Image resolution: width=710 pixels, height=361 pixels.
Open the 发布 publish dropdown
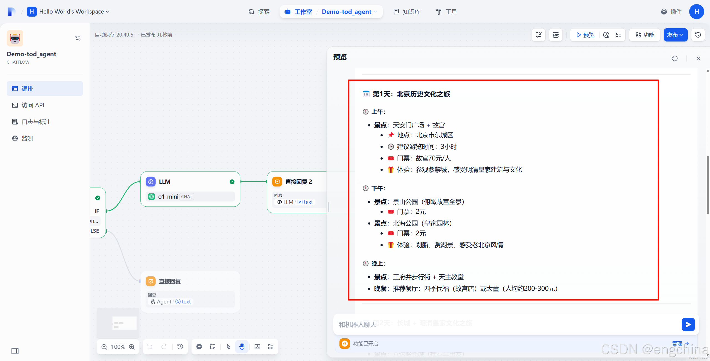675,35
